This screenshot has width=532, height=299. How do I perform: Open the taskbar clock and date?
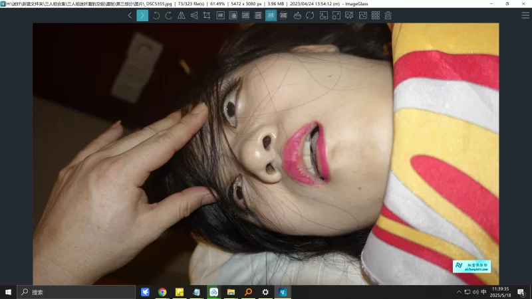click(501, 292)
